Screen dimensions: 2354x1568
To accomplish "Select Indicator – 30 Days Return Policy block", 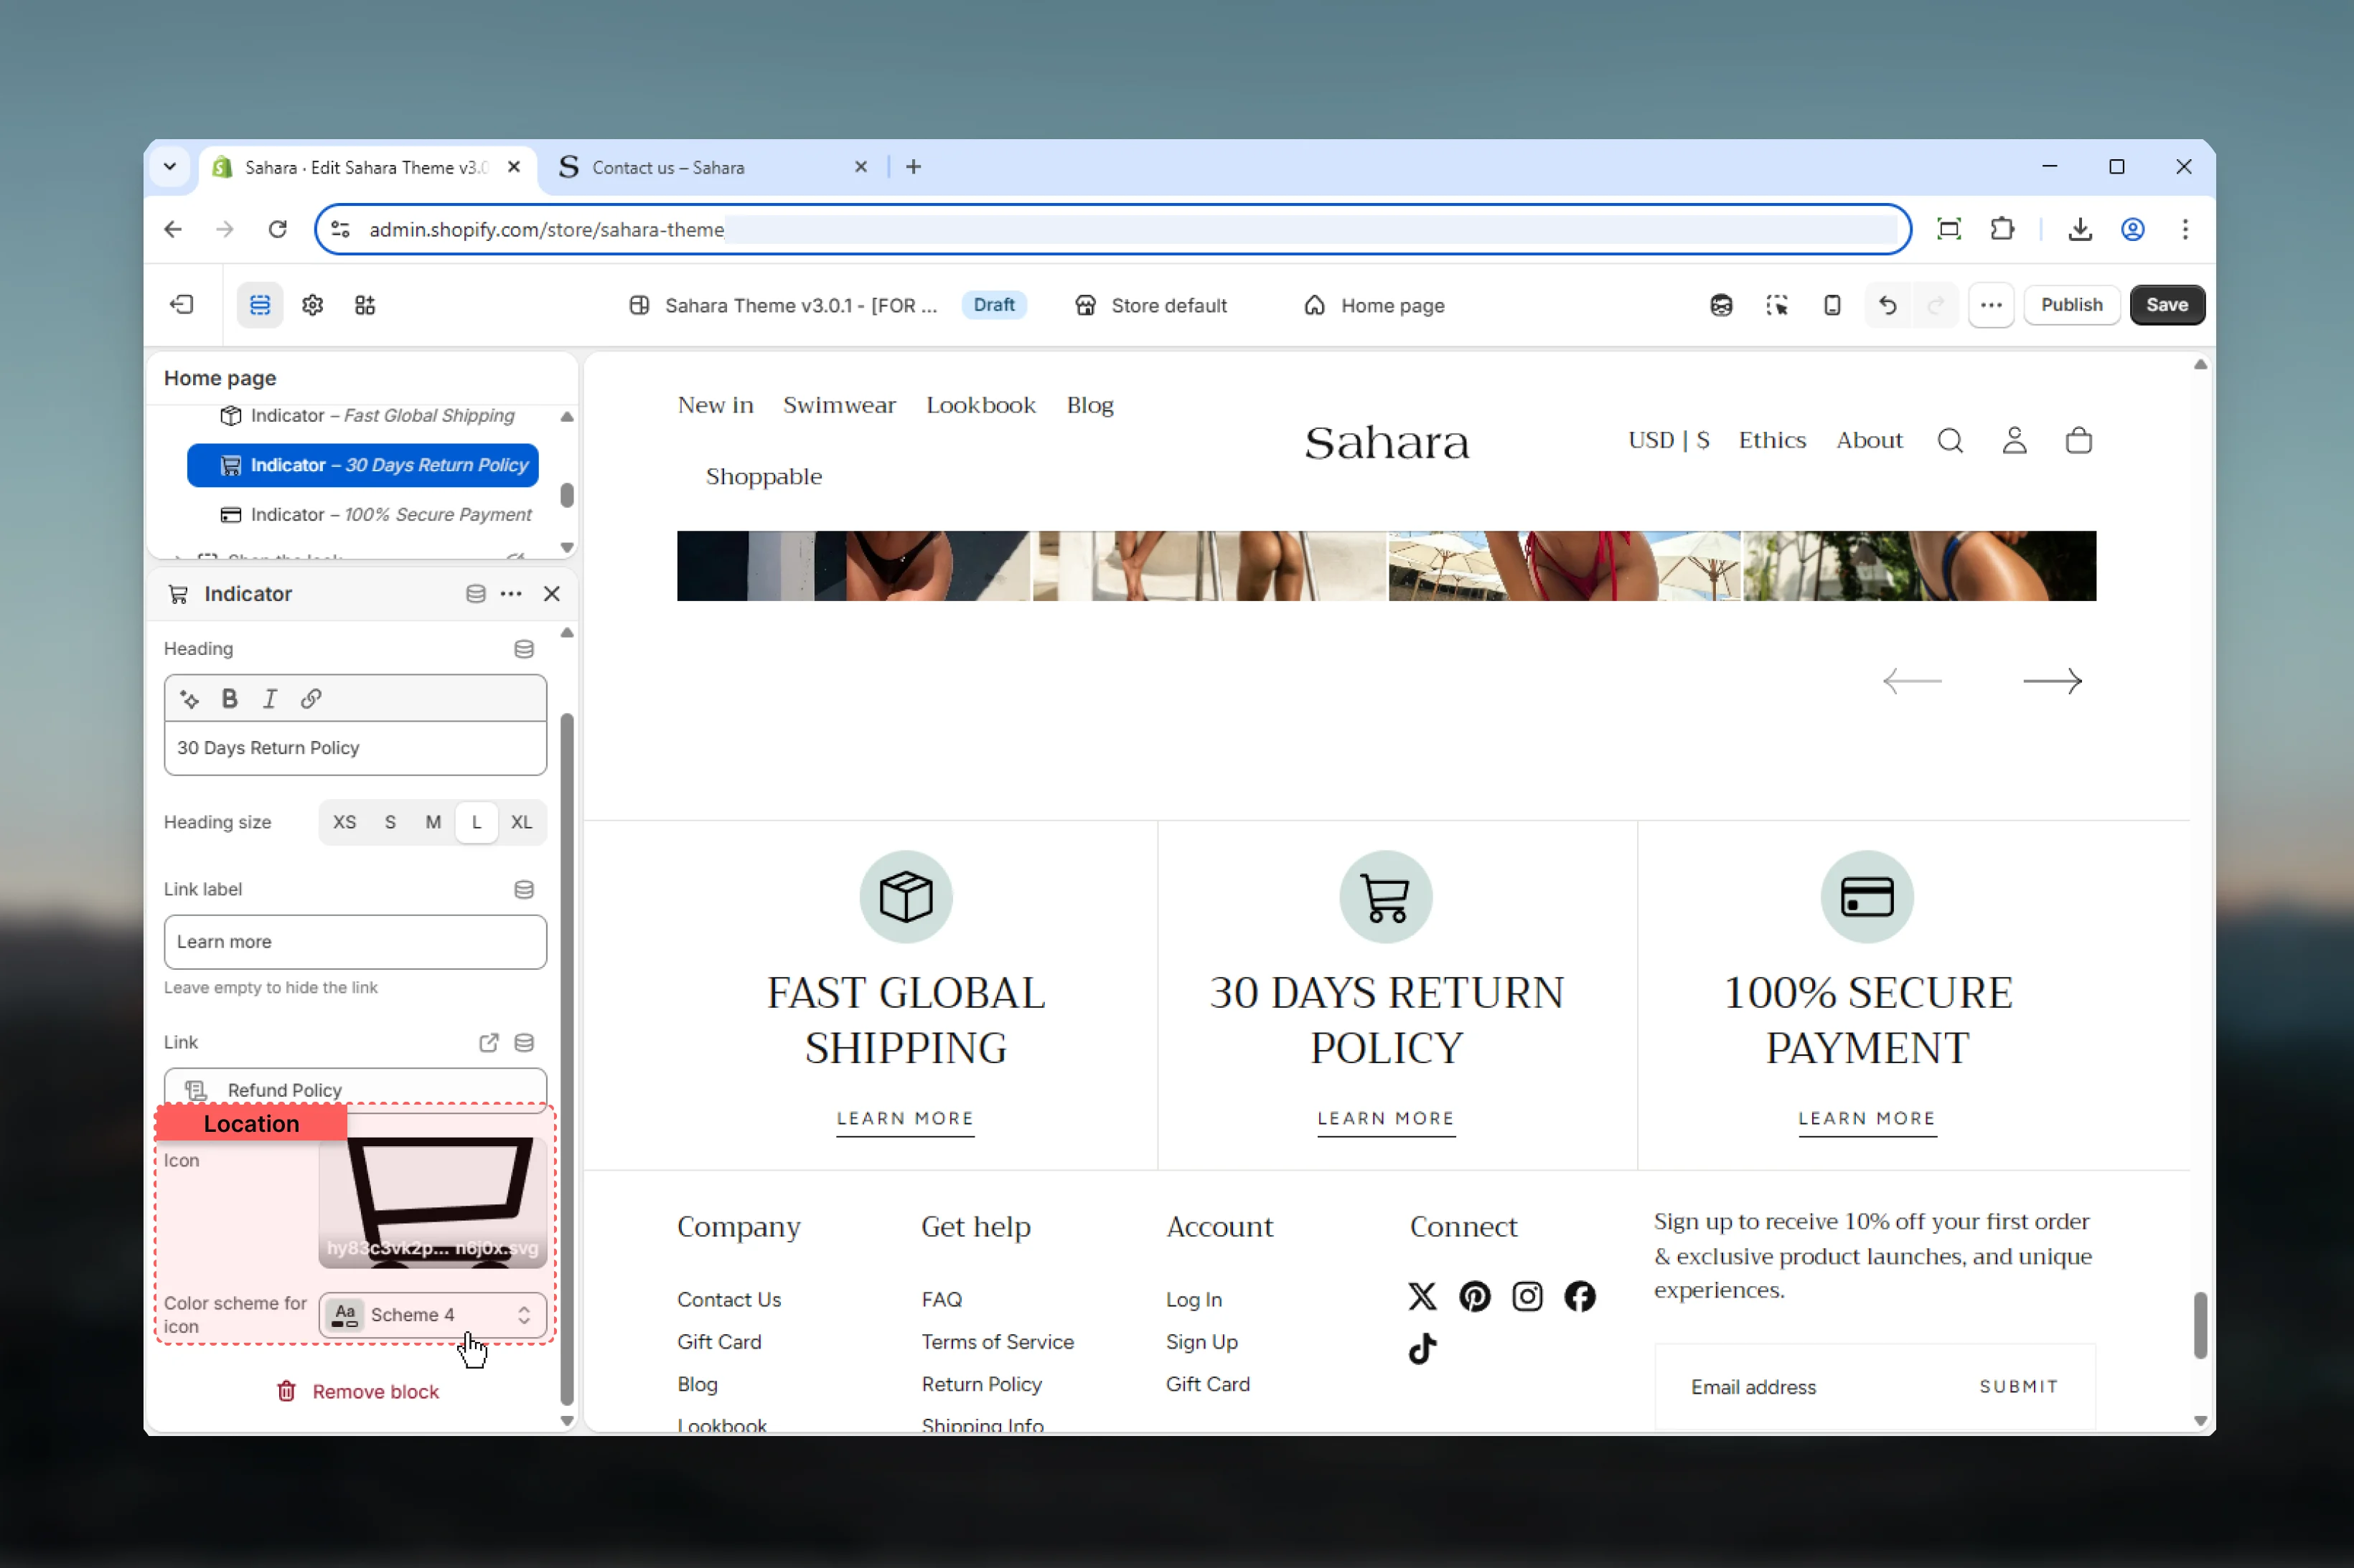I will [363, 465].
